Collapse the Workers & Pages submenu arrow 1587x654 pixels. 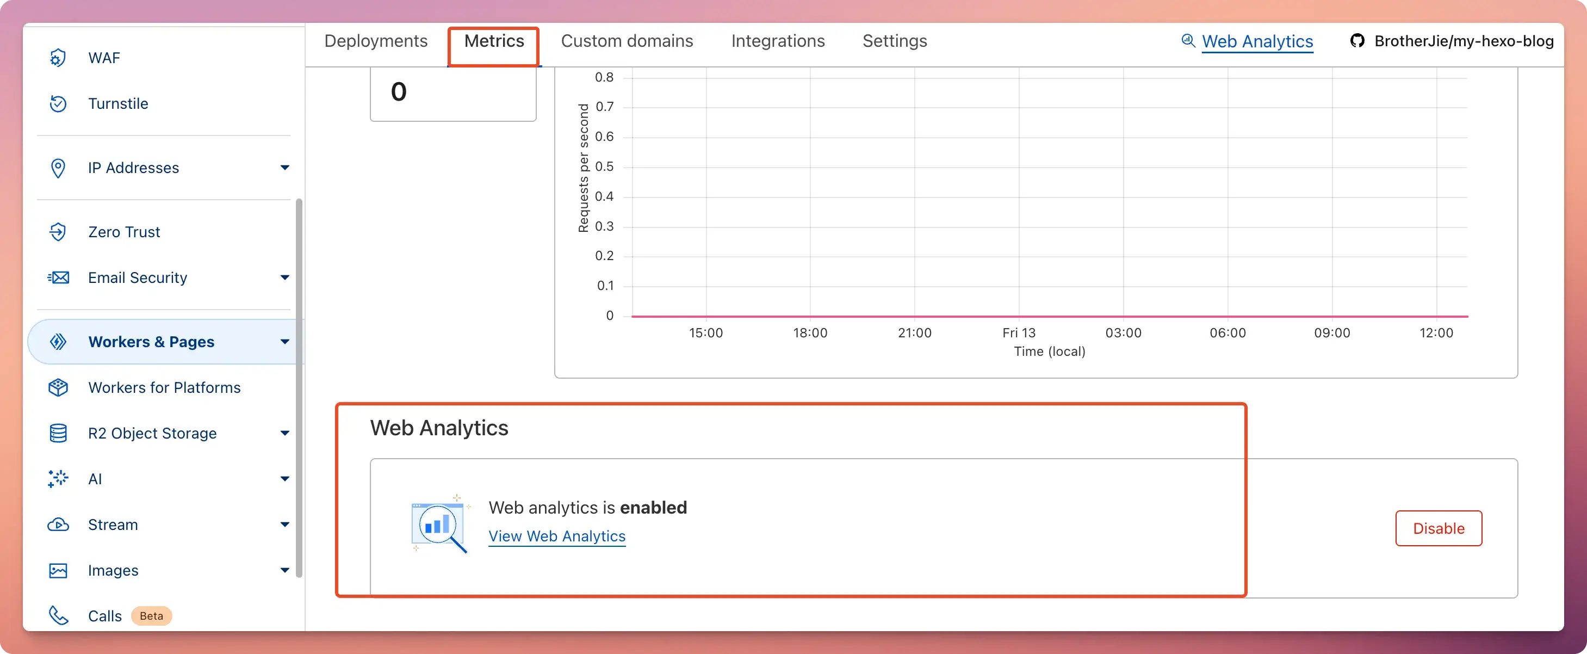coord(284,342)
